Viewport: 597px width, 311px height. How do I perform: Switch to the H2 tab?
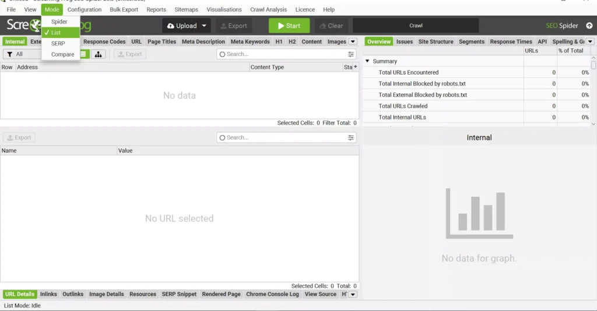tap(292, 41)
